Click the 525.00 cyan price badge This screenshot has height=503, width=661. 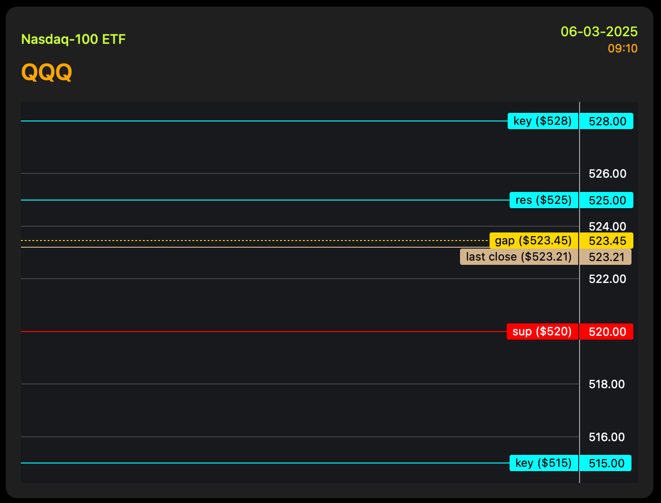(607, 200)
